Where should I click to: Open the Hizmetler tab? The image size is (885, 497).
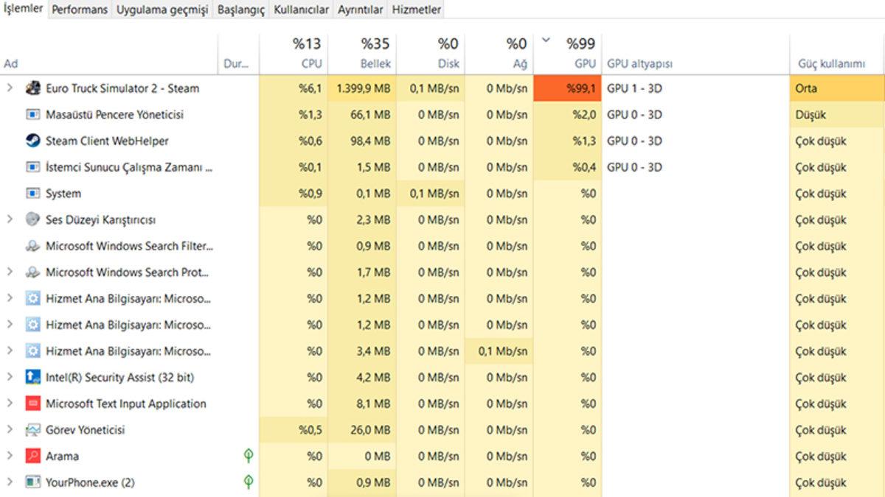[417, 10]
